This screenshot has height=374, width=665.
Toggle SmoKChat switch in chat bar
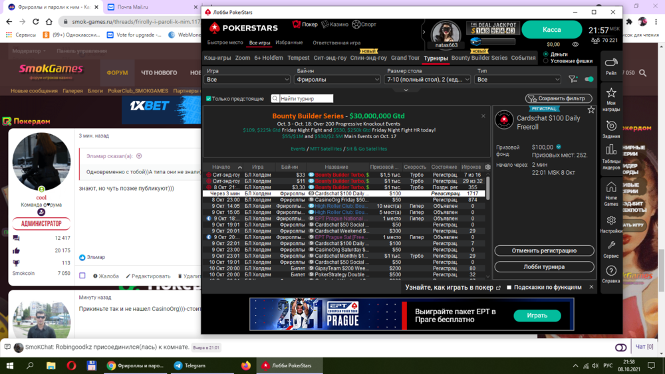[x=621, y=347]
